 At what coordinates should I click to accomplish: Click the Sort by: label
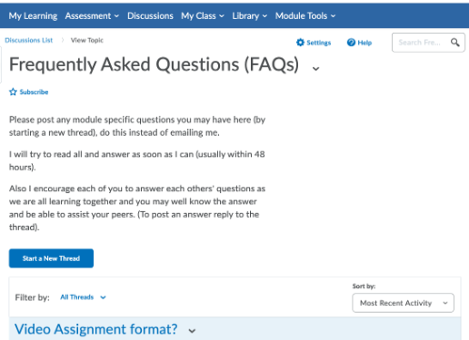(364, 286)
